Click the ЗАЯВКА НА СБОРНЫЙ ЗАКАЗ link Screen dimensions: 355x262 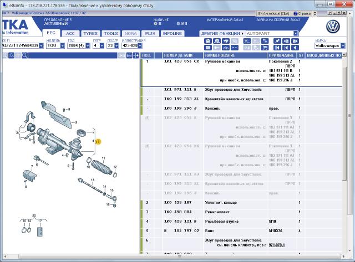tap(278, 20)
